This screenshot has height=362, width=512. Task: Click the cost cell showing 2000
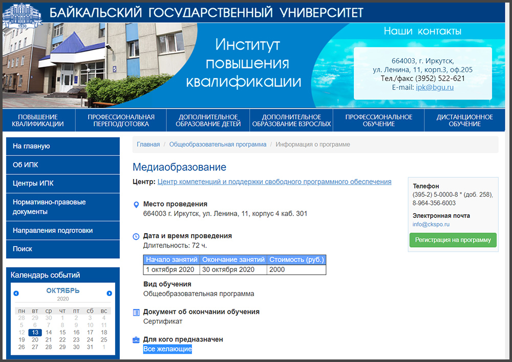296,269
